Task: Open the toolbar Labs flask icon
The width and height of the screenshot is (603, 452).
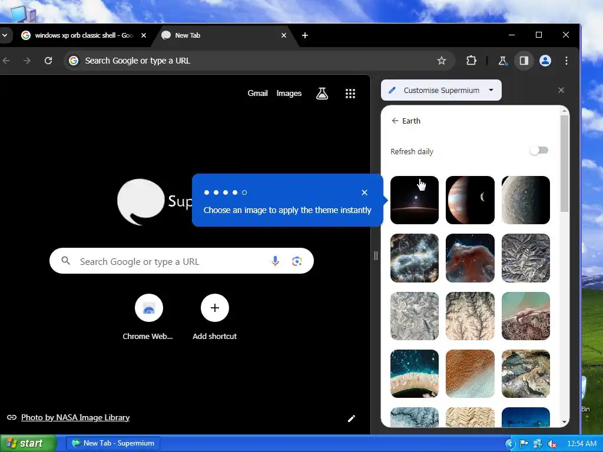Action: click(503, 61)
